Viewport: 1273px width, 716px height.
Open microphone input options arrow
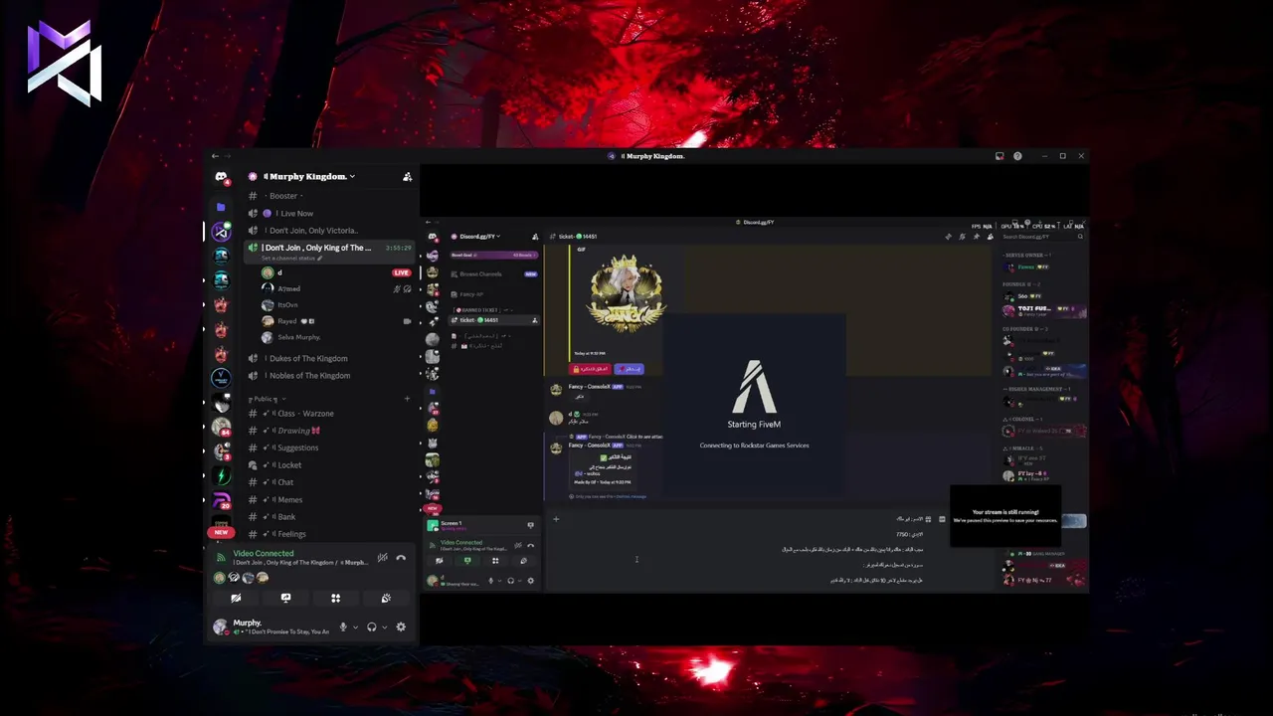click(x=355, y=626)
